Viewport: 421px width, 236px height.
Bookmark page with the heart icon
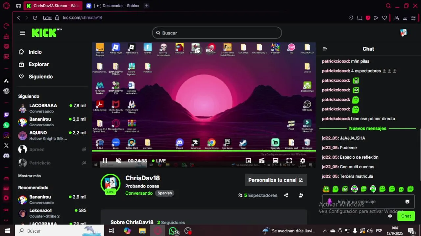coord(384,18)
